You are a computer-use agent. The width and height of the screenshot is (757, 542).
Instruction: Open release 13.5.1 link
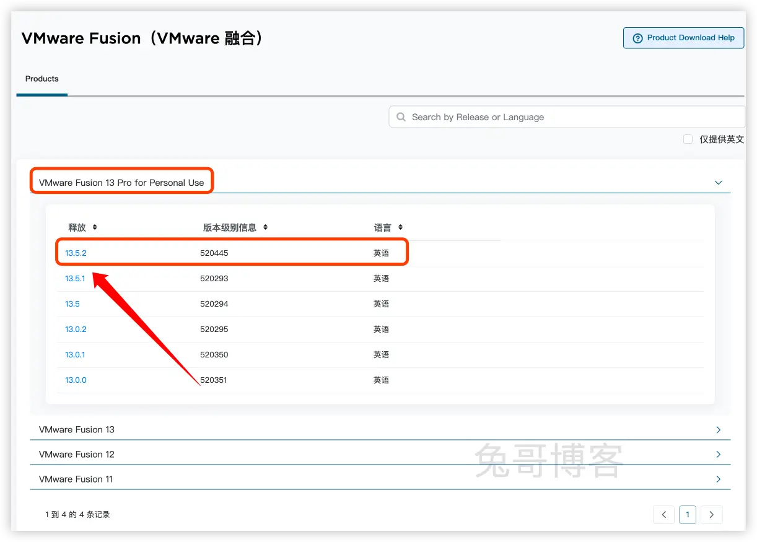[75, 279]
